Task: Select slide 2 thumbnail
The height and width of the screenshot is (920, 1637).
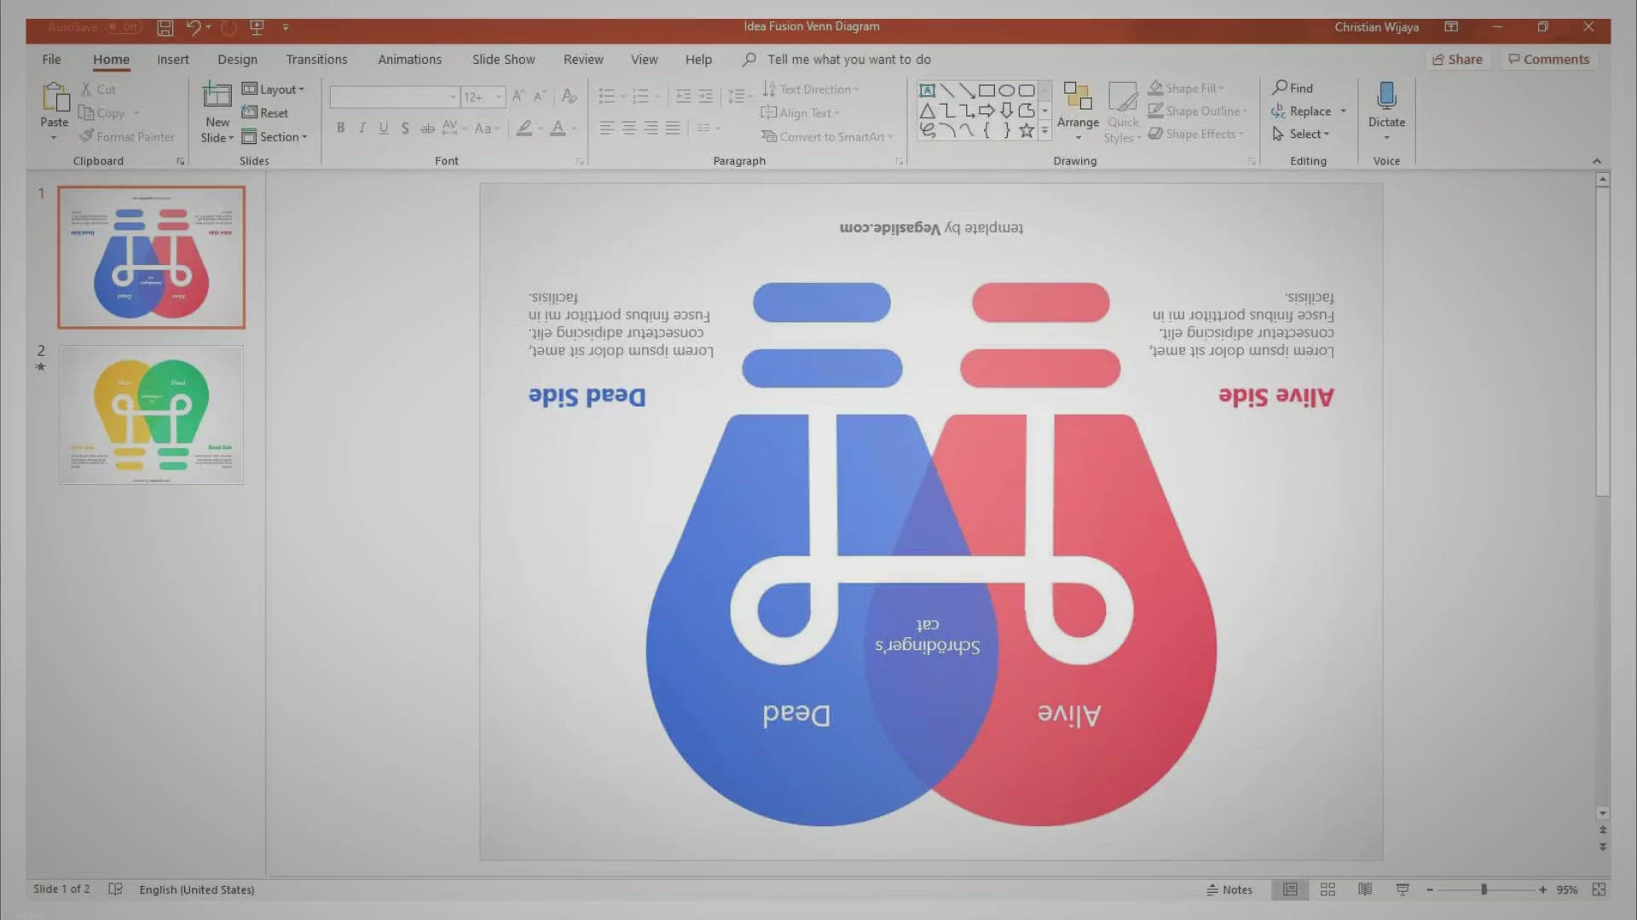Action: pos(151,415)
